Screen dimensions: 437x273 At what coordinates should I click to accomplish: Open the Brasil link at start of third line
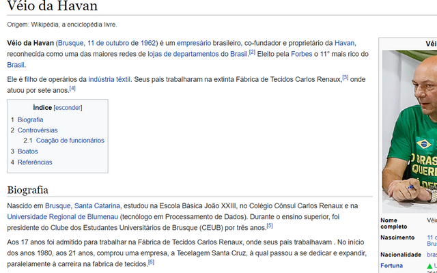click(x=16, y=65)
